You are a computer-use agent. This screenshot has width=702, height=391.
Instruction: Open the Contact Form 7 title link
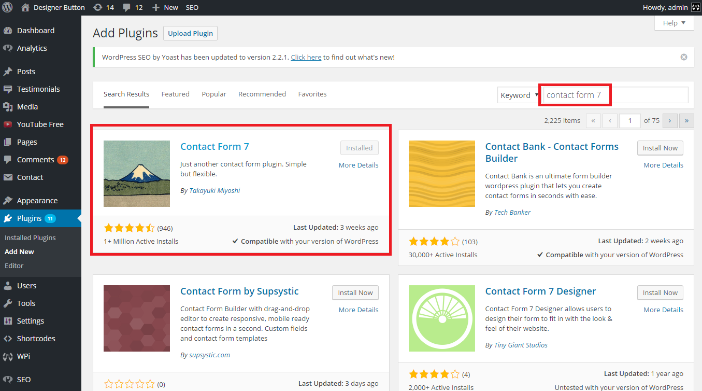[x=214, y=146]
